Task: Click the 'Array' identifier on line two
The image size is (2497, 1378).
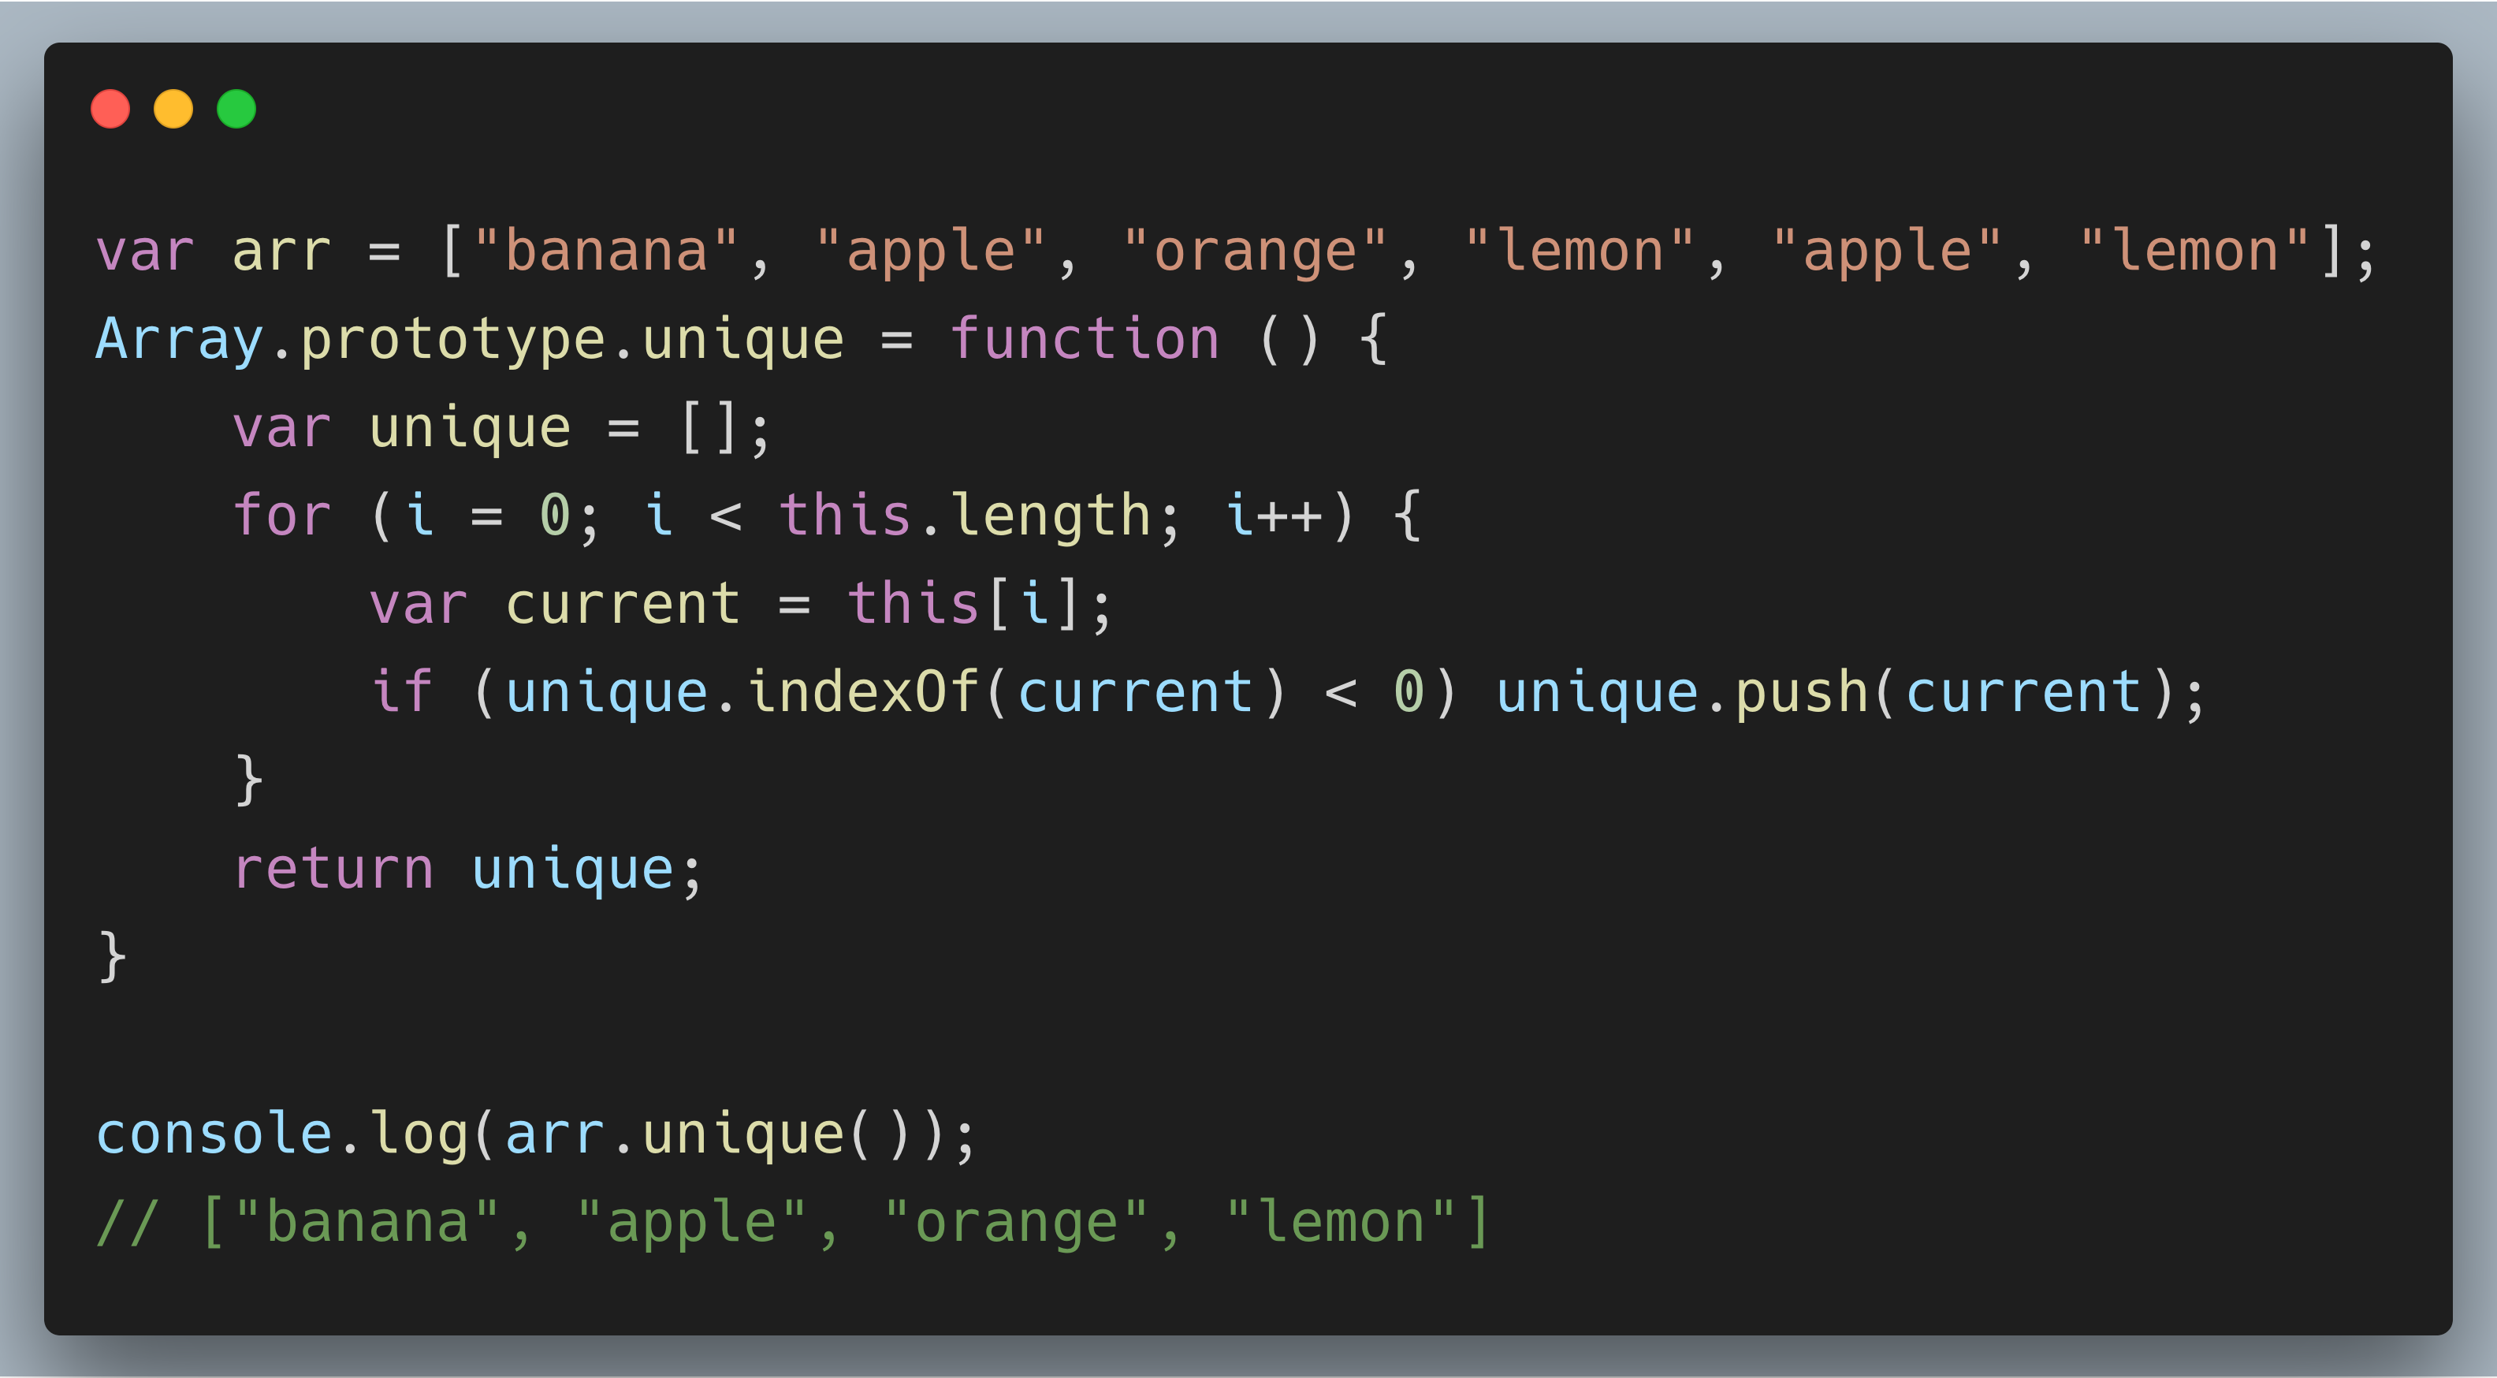Action: [x=180, y=341]
